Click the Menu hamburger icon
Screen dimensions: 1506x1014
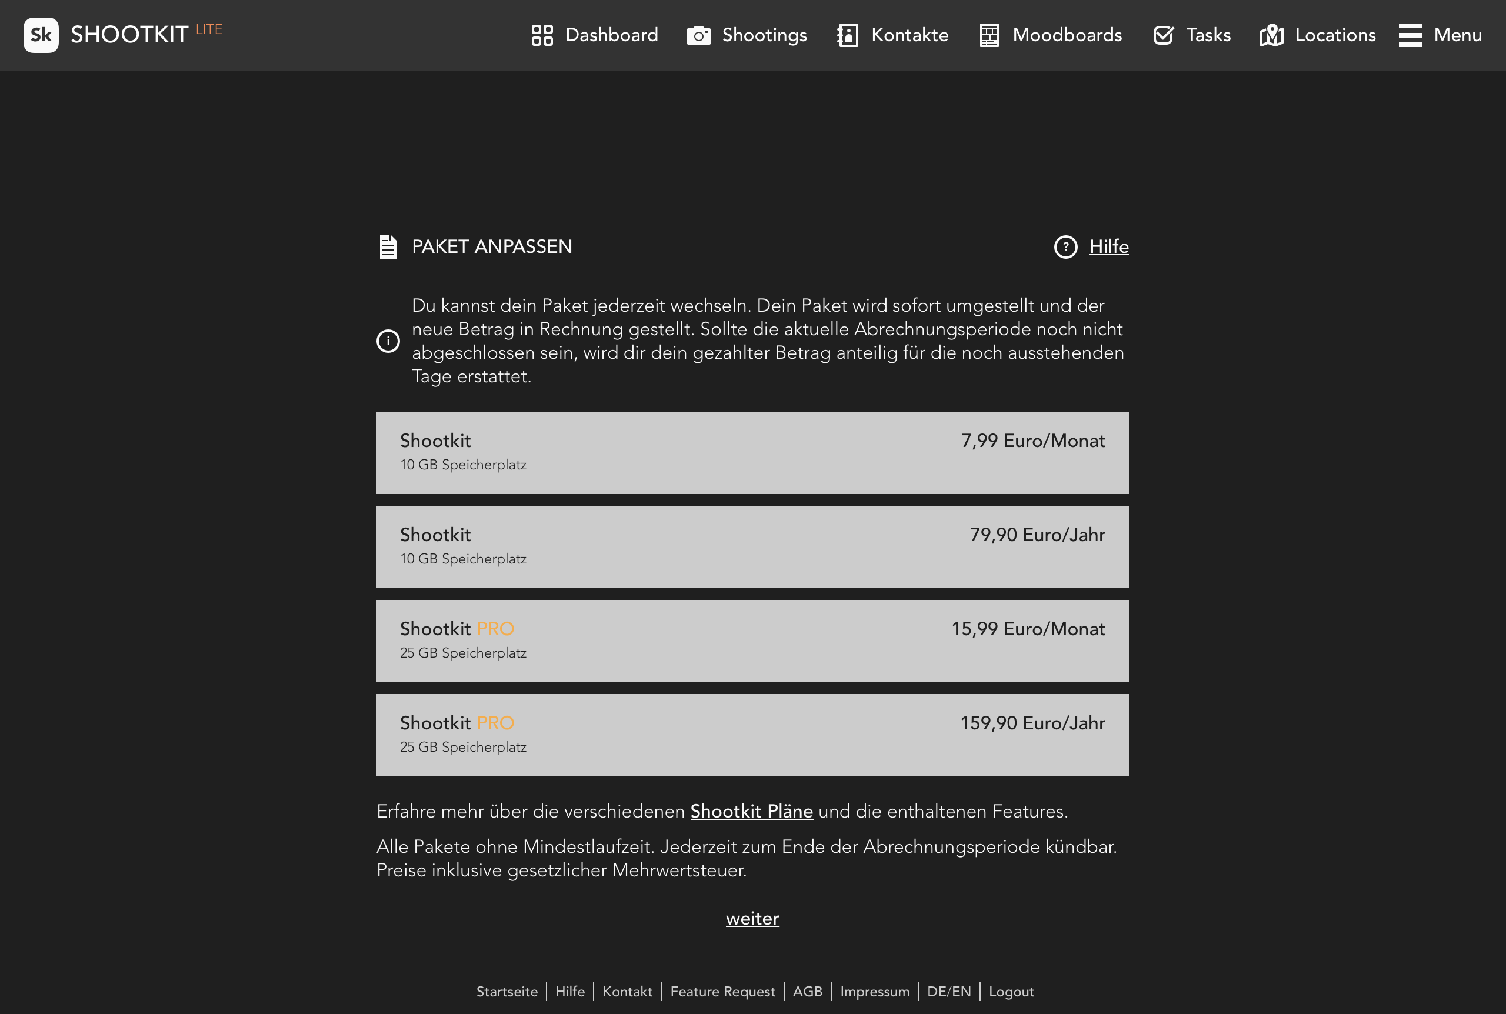pyautogui.click(x=1410, y=35)
